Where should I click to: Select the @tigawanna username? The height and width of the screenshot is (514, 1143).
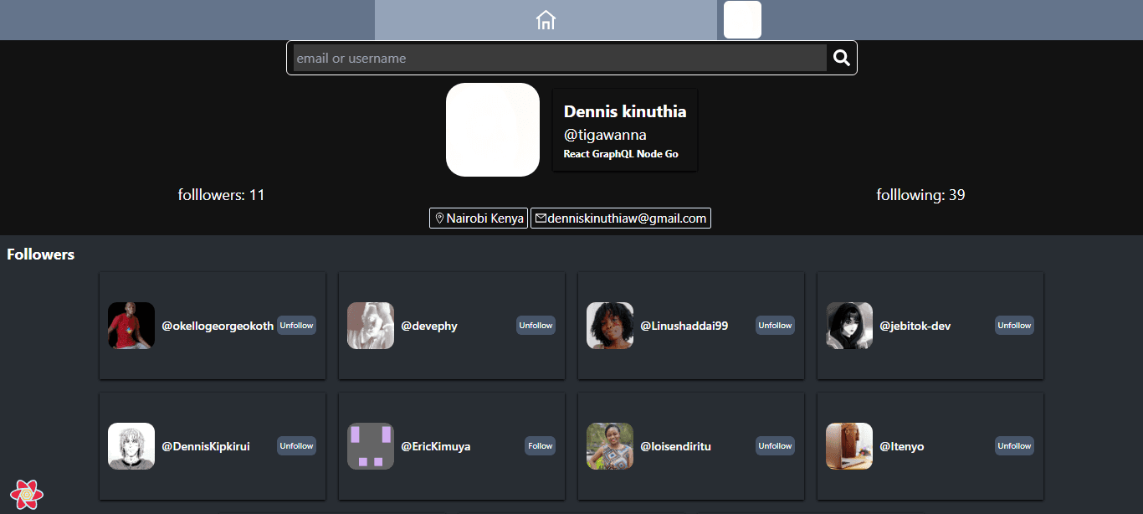(x=605, y=135)
